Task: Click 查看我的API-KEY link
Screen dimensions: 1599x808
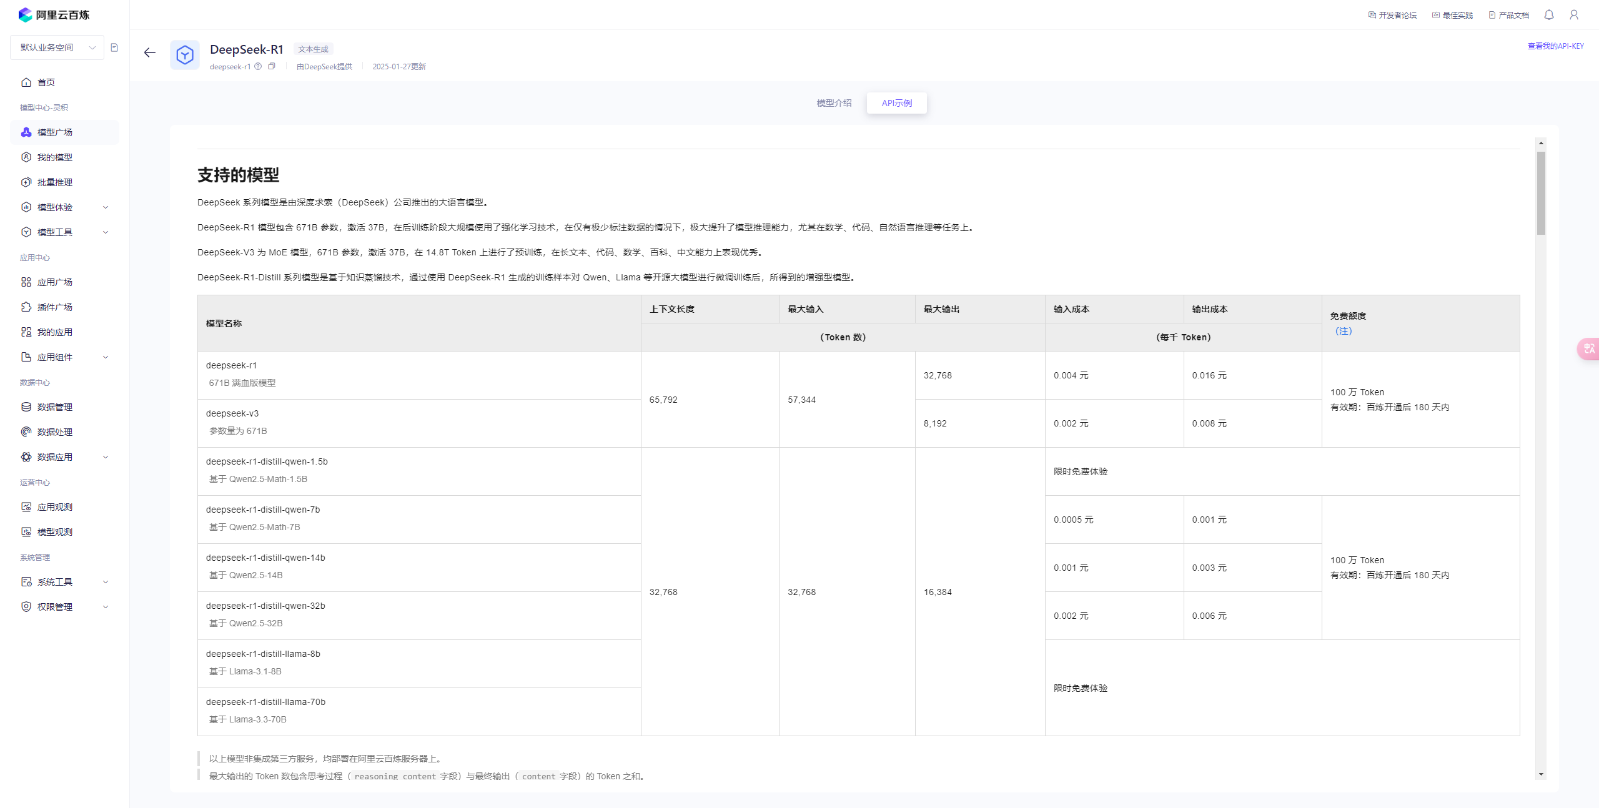Action: tap(1555, 46)
